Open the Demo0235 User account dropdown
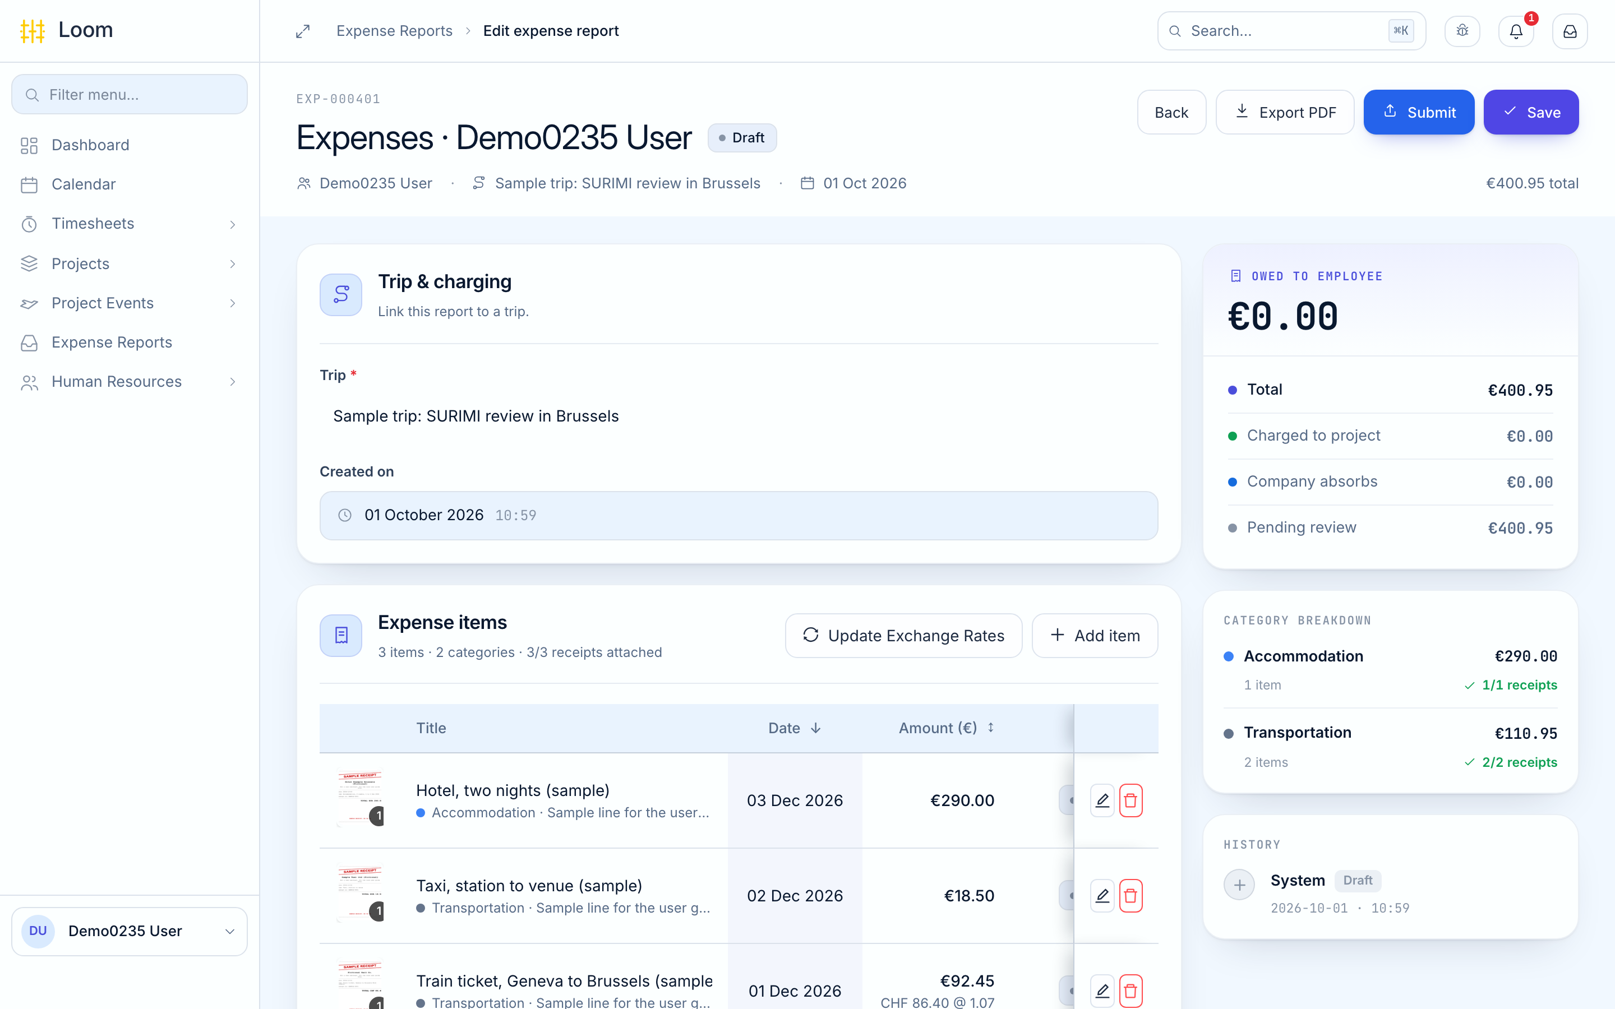This screenshot has height=1009, width=1615. click(130, 931)
